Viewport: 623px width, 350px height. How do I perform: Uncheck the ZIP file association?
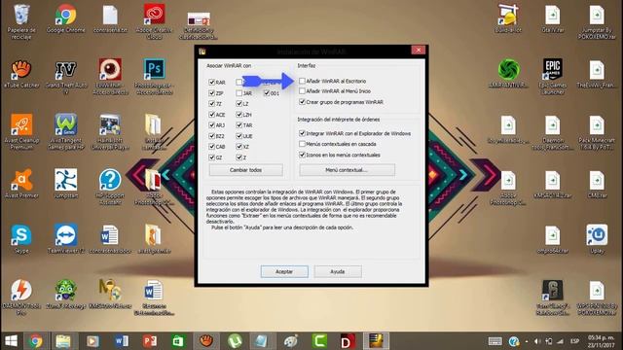coord(211,93)
